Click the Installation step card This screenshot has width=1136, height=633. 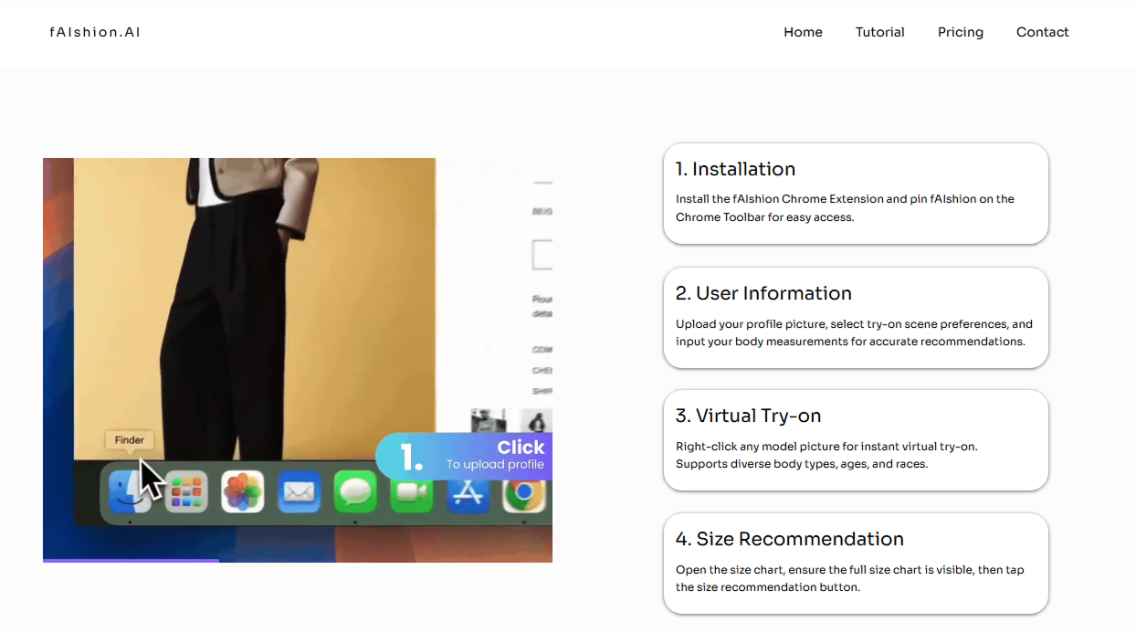coord(856,193)
